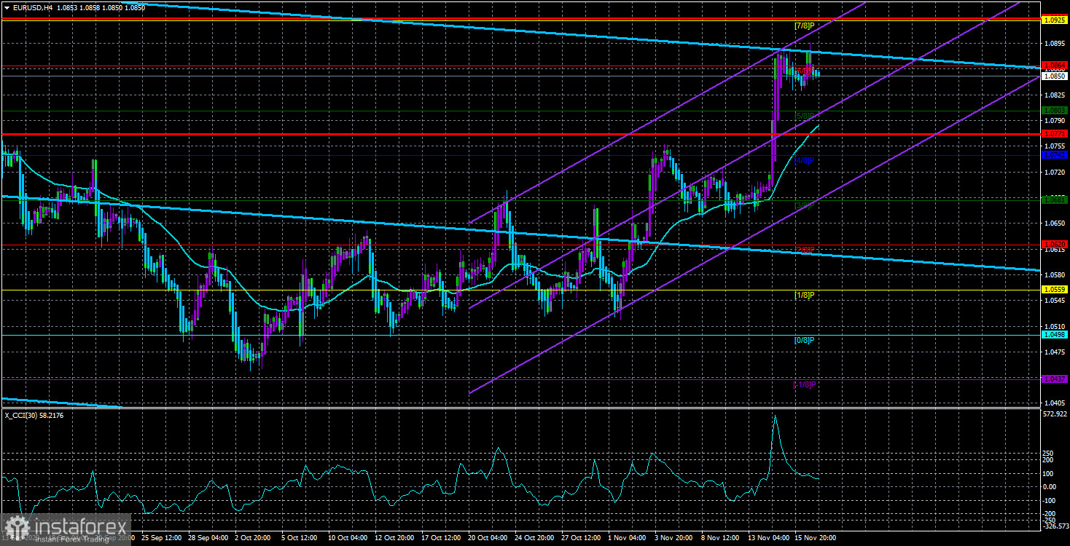Click the 1 Nov 04:00 time axis label

pos(628,538)
